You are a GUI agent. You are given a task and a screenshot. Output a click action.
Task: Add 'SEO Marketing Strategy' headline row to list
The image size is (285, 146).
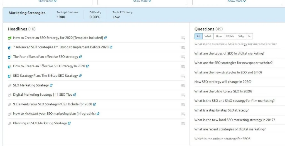click(x=183, y=86)
